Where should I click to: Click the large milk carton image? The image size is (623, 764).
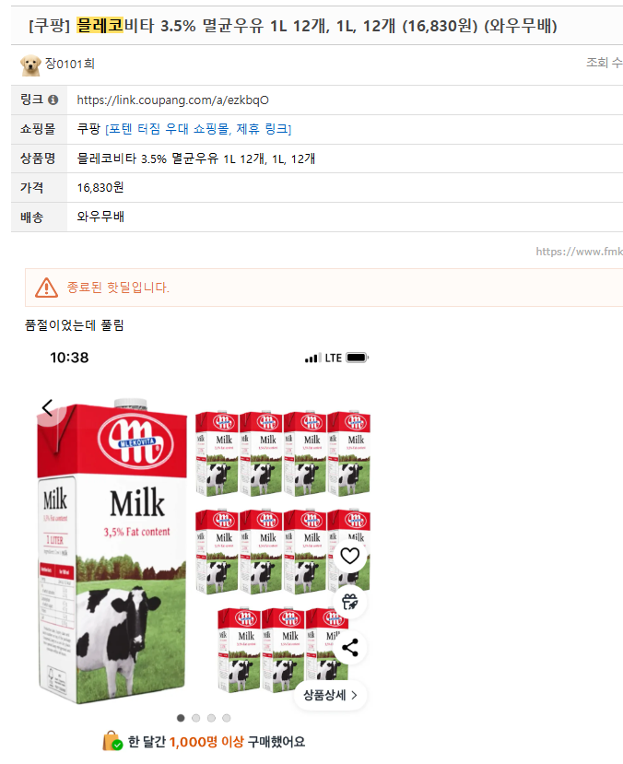(x=112, y=550)
